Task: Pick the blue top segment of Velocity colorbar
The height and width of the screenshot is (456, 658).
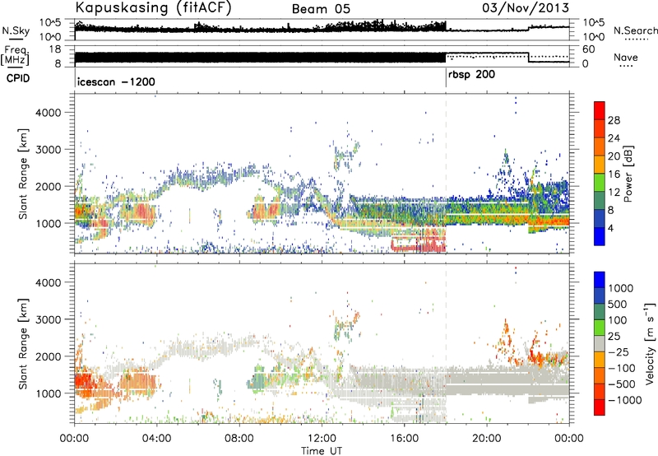Action: click(x=600, y=280)
